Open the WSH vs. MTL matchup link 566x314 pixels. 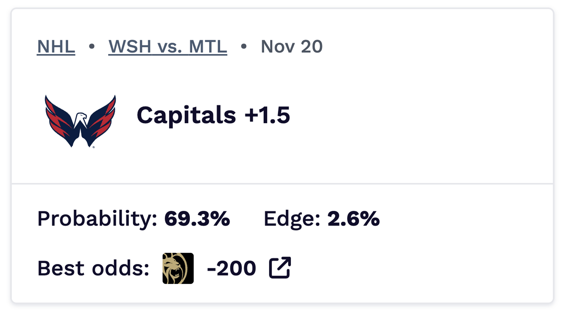pos(167,47)
